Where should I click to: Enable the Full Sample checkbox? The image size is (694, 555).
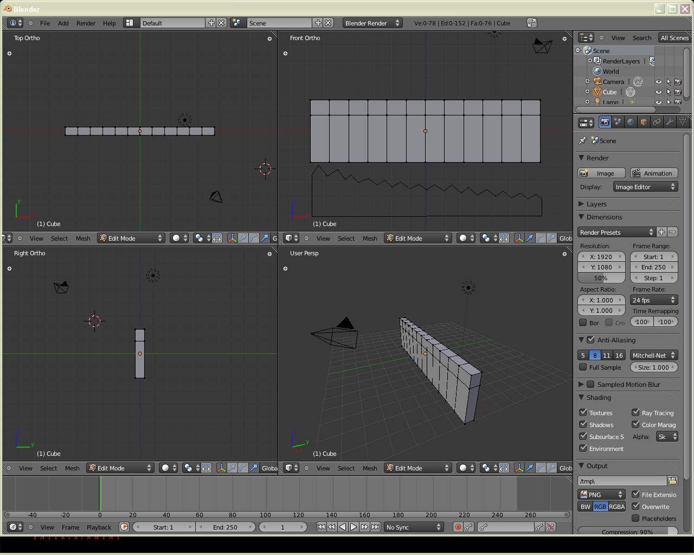(x=583, y=367)
